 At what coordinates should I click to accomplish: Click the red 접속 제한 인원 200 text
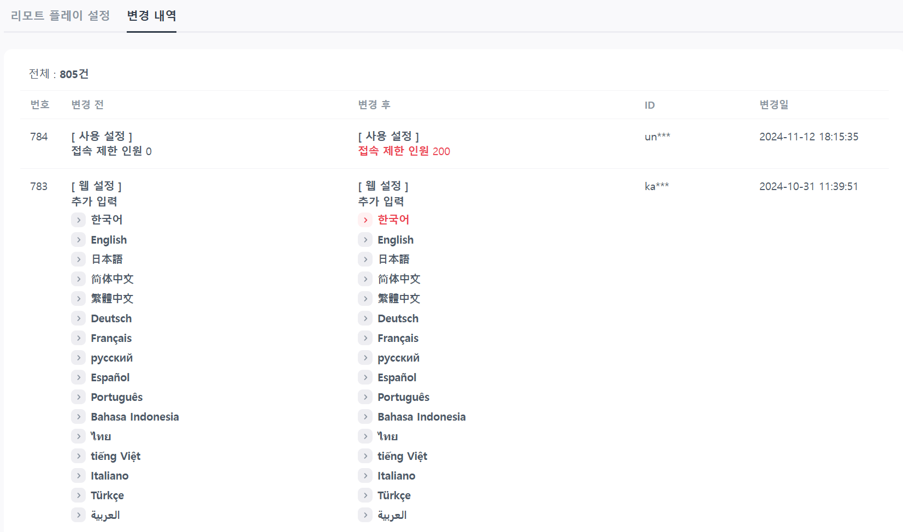click(404, 151)
